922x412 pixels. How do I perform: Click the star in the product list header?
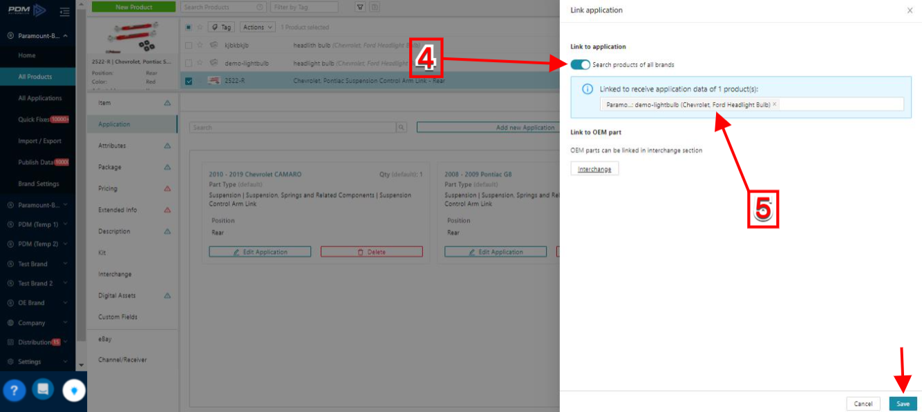[200, 27]
